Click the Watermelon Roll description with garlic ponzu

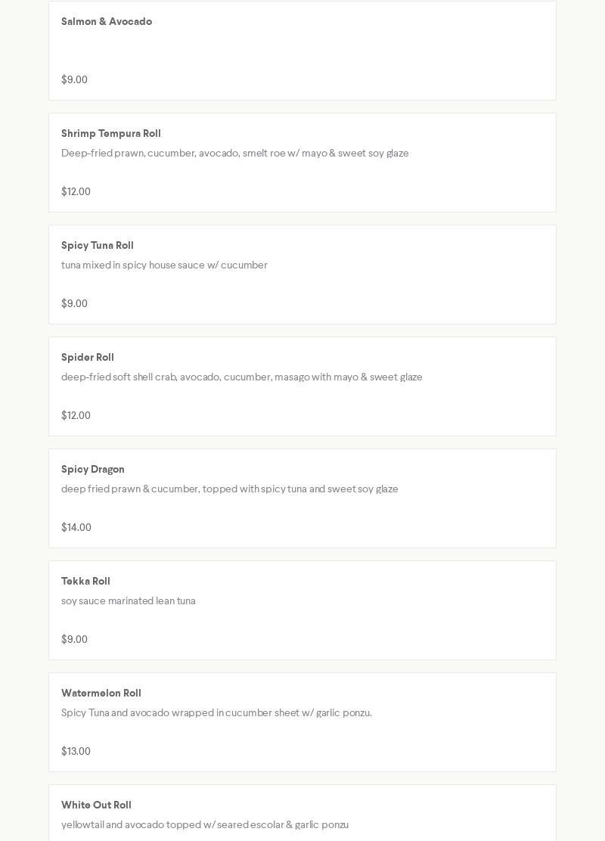[x=217, y=713]
